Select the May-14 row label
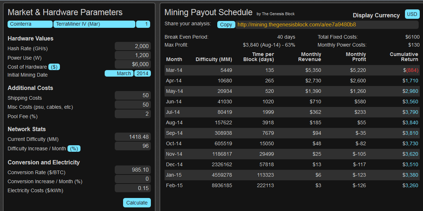The width and height of the screenshot is (423, 211). 174,91
